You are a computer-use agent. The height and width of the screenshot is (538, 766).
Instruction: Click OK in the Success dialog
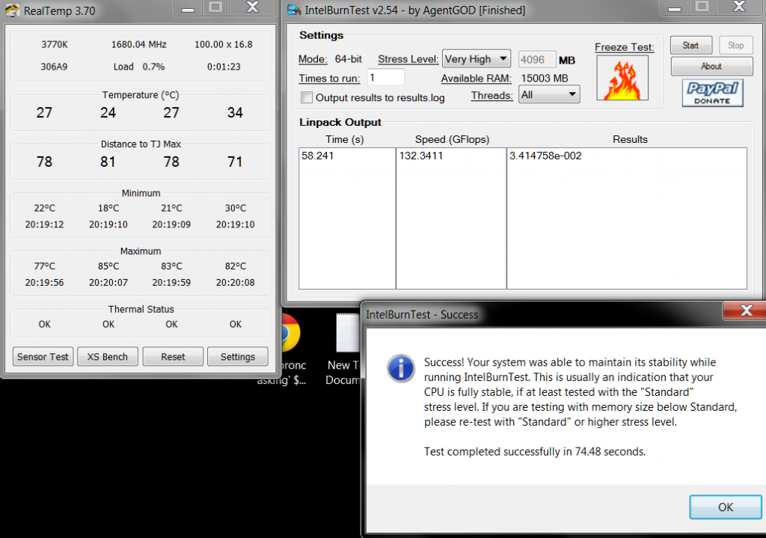[x=726, y=507]
